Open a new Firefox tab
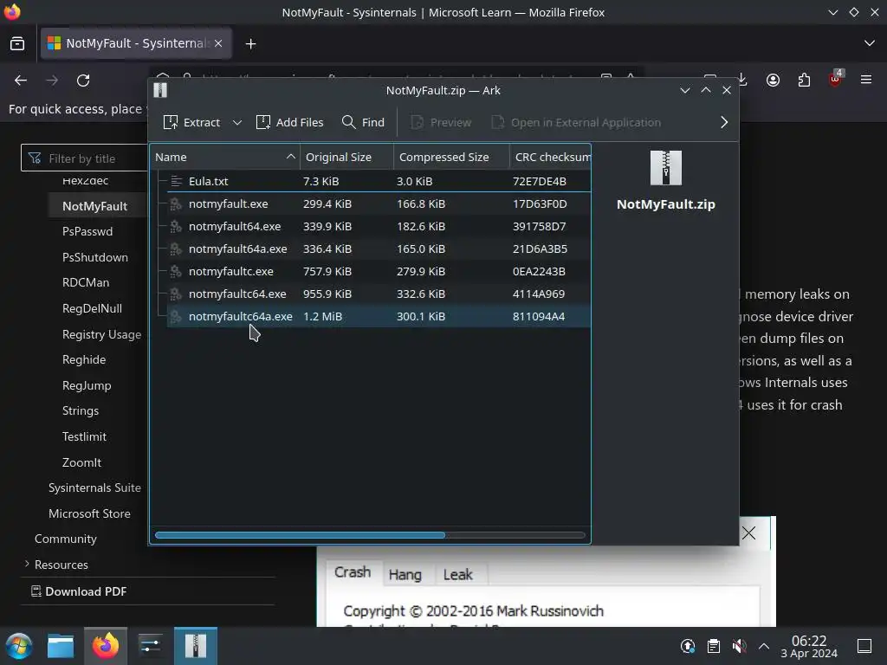Viewport: 887px width, 665px height. [x=250, y=43]
